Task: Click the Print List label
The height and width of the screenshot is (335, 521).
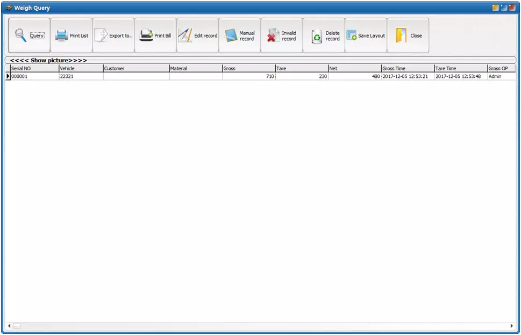Action: 79,35
